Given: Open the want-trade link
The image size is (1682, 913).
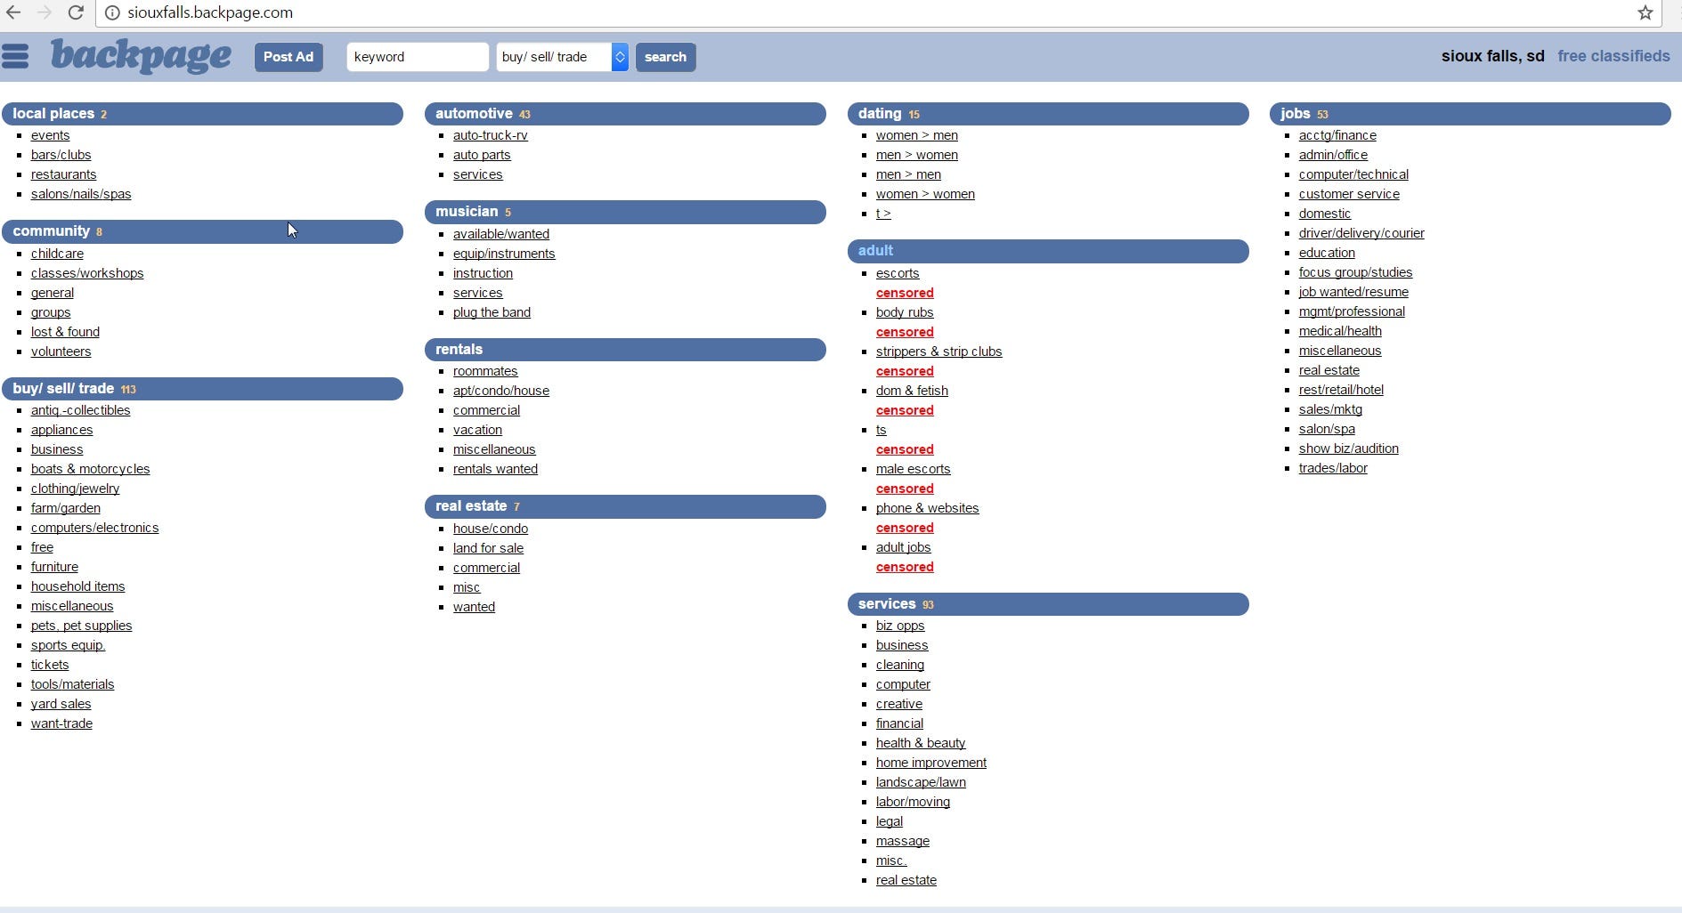Looking at the screenshot, I should [61, 723].
